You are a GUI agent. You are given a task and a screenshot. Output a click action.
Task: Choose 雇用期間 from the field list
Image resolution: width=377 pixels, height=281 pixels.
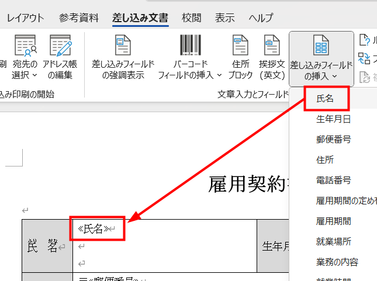coord(334,221)
